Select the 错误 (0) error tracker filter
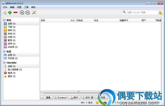The image size is (165, 106). (21, 73)
